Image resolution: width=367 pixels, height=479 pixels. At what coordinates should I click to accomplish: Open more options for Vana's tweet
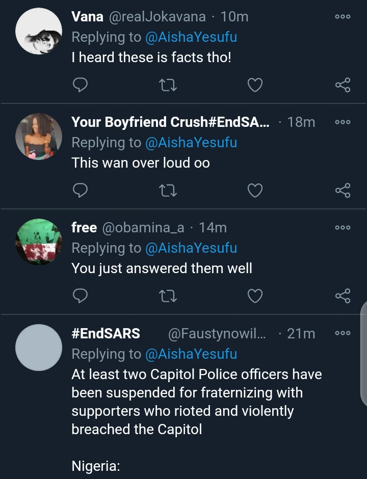pos(343,17)
